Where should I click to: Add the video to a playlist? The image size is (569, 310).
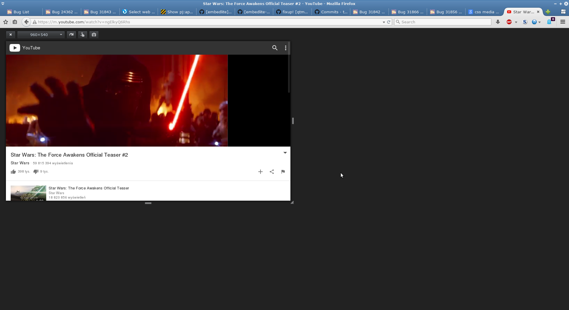coord(260,172)
